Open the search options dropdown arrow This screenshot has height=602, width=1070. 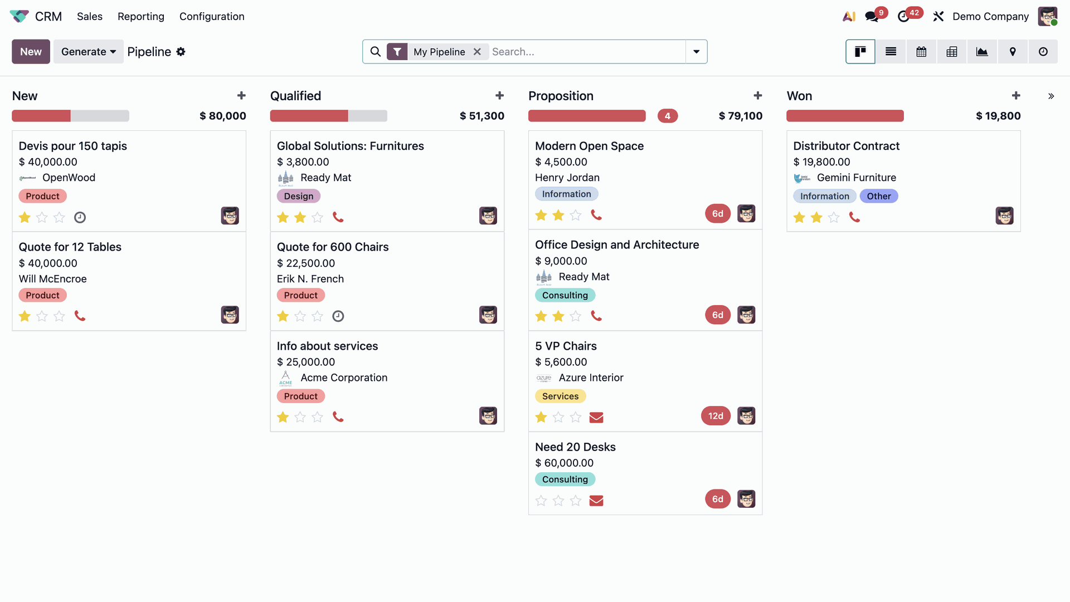pos(697,51)
